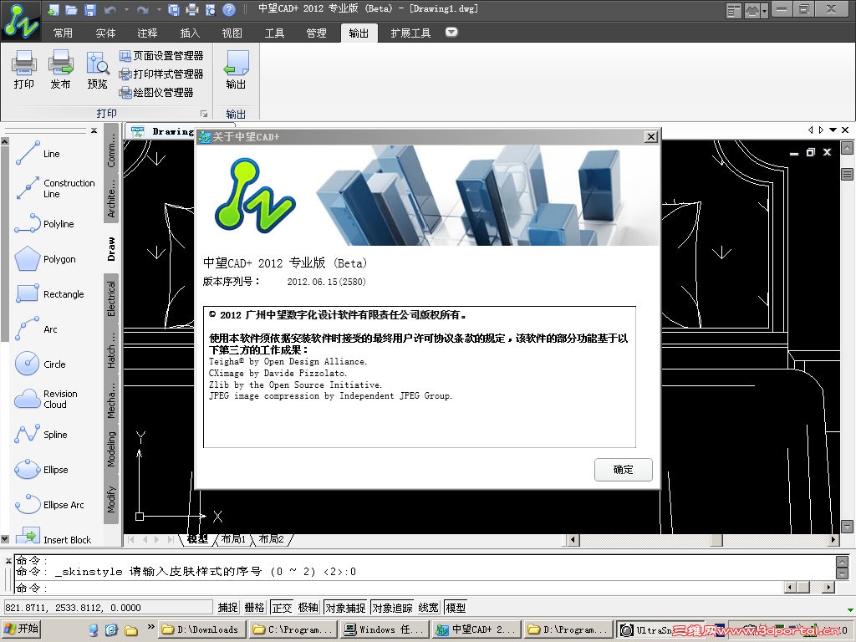The height and width of the screenshot is (642, 856).
Task: Switch to the 视图 ribbon tab
Action: [x=232, y=33]
